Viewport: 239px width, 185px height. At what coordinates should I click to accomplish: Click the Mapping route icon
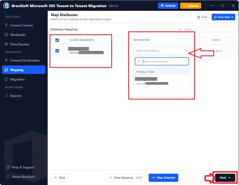click(x=6, y=70)
